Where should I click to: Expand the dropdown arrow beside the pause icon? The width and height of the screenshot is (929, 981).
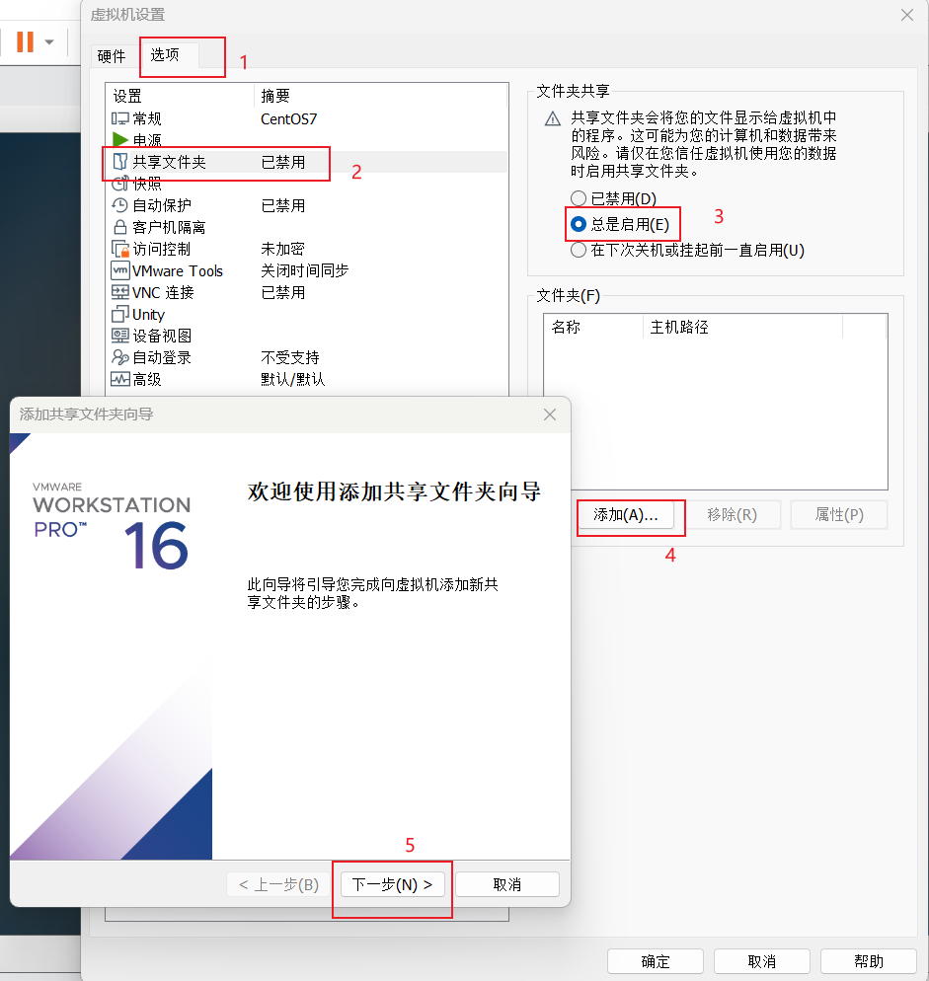click(x=49, y=42)
